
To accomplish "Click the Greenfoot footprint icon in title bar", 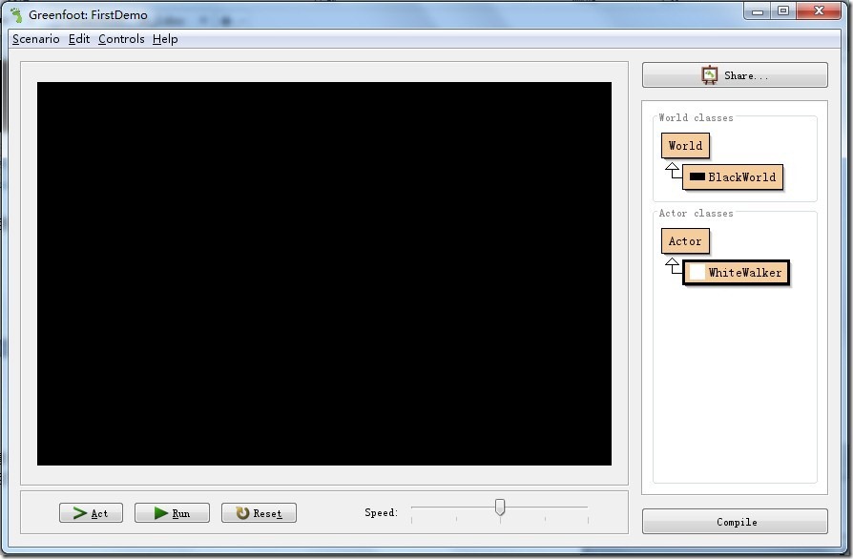I will click(16, 14).
